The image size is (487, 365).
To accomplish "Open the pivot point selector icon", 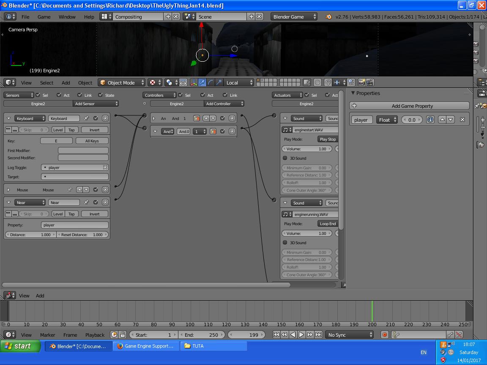I will (x=171, y=82).
